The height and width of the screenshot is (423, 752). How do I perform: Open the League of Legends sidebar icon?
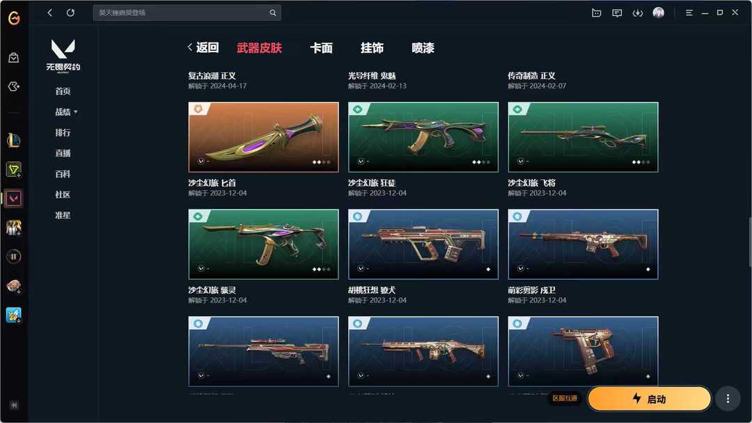(x=13, y=140)
